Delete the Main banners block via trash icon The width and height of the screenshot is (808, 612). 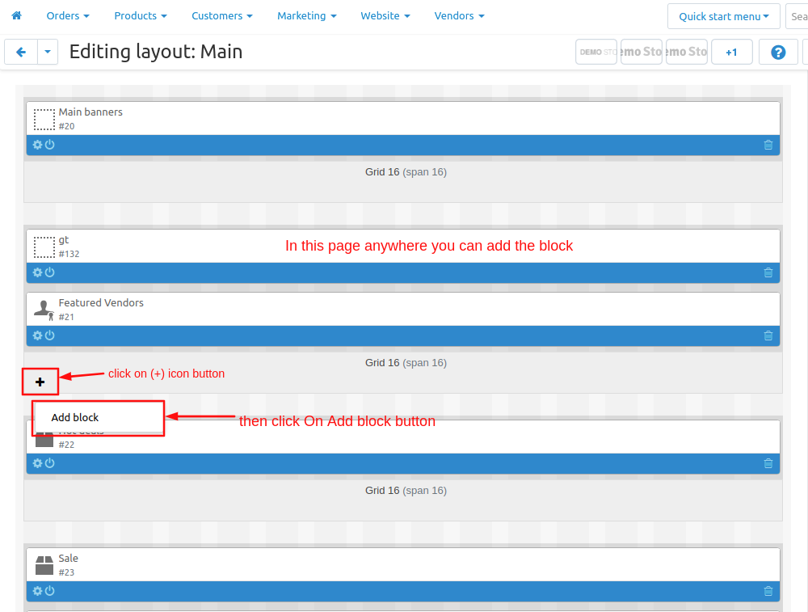click(768, 145)
